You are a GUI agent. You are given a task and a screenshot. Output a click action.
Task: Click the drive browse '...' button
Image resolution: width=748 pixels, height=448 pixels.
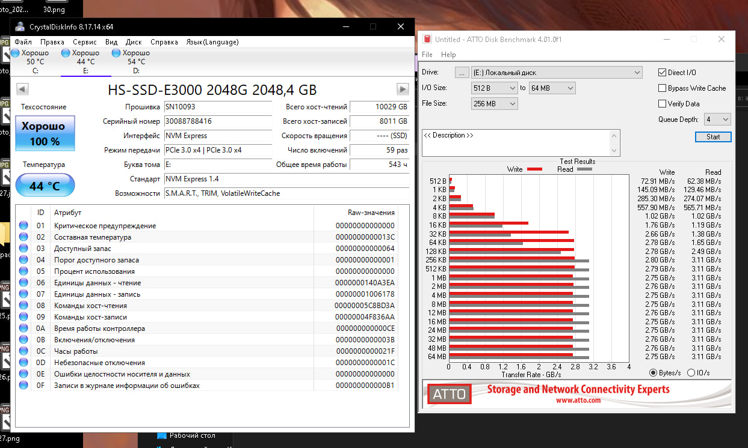tap(462, 73)
